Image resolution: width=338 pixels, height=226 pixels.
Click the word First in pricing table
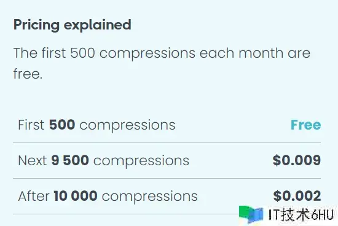[31, 125]
